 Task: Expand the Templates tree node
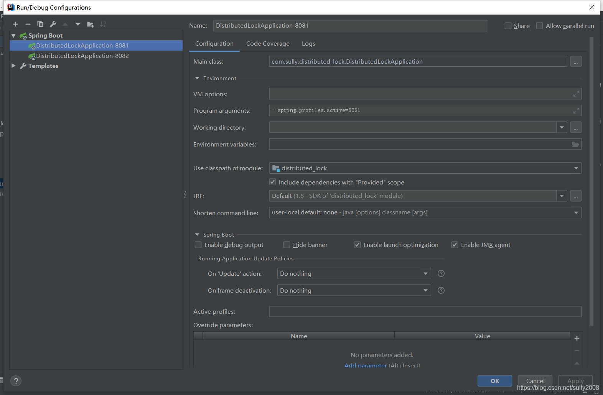pos(14,66)
